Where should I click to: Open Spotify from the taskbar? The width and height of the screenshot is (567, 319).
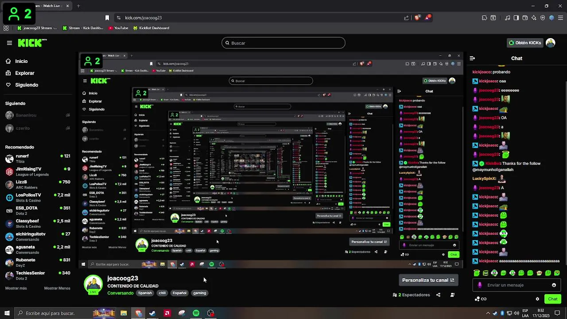[196, 313]
